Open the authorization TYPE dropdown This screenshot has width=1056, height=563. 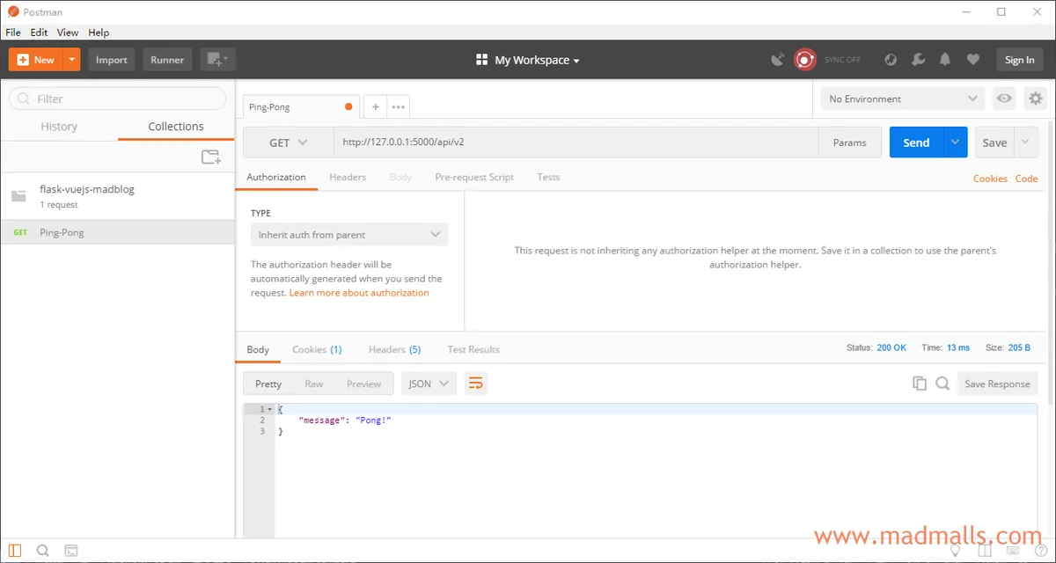coord(349,235)
